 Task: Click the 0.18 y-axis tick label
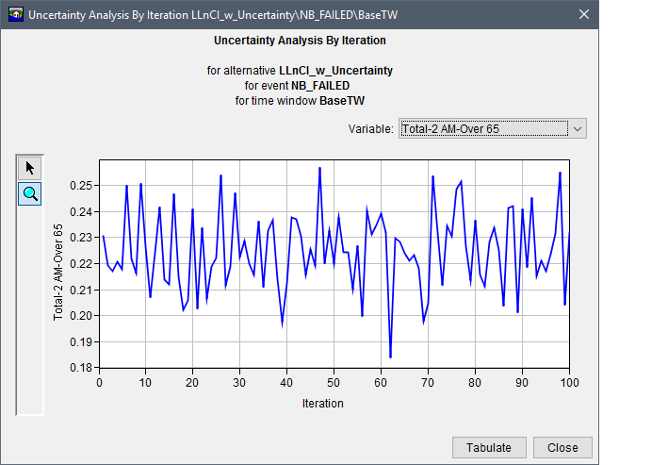(x=81, y=368)
